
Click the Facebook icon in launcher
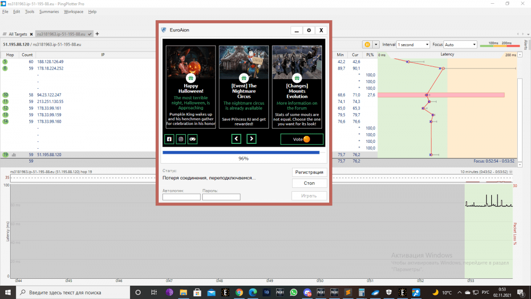click(x=169, y=139)
